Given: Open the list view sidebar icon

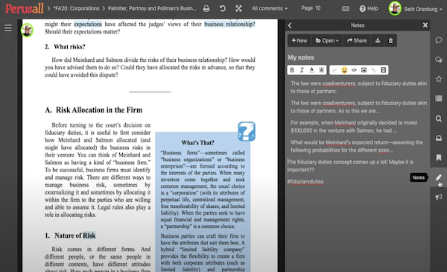Looking at the screenshot, I should [439, 98].
